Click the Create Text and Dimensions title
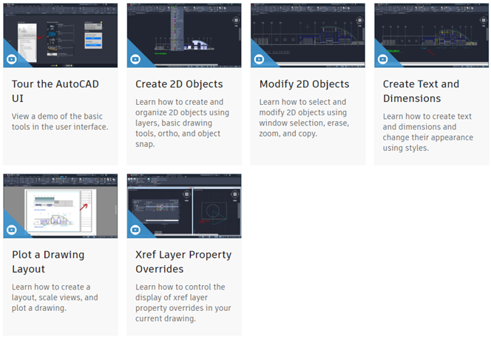Image resolution: width=491 pixels, height=339 pixels. pyautogui.click(x=421, y=91)
